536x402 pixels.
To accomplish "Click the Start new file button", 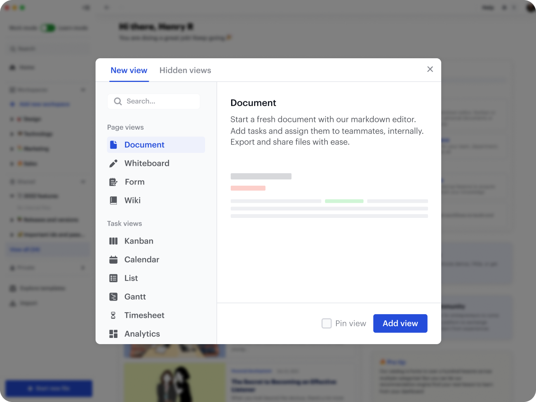I will click(x=49, y=388).
